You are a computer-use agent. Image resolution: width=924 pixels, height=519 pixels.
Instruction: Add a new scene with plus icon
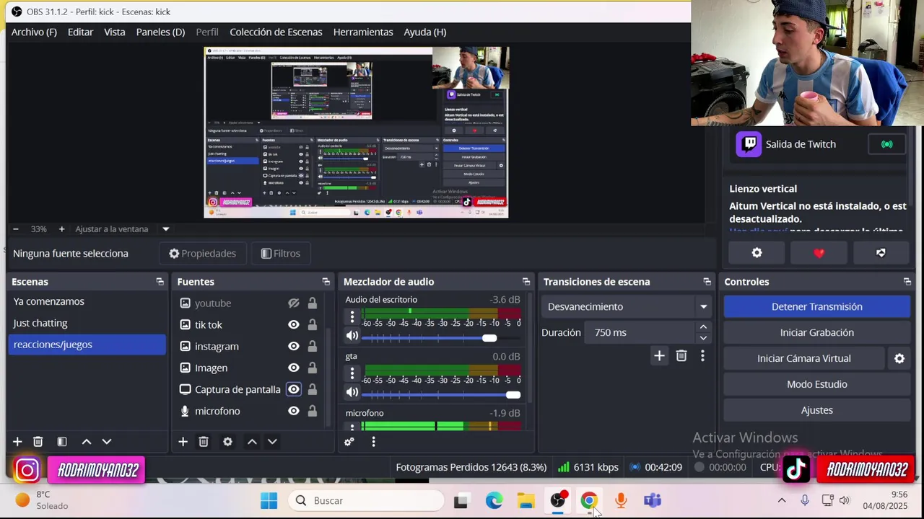pos(17,441)
